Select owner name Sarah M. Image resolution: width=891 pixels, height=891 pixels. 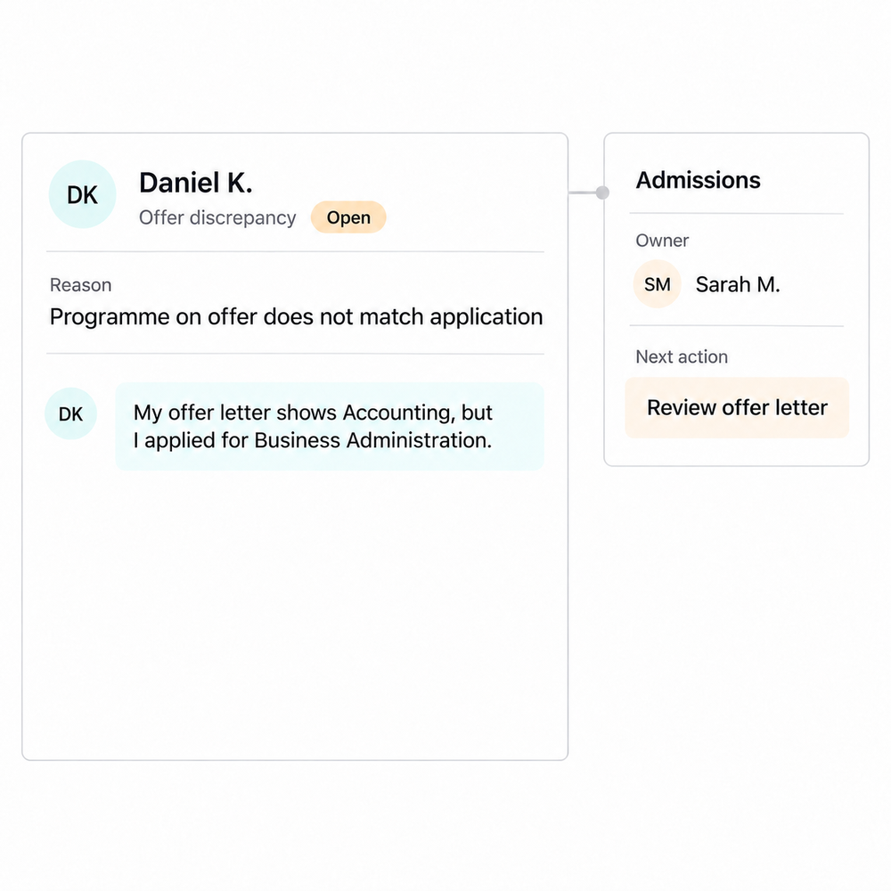coord(738,284)
